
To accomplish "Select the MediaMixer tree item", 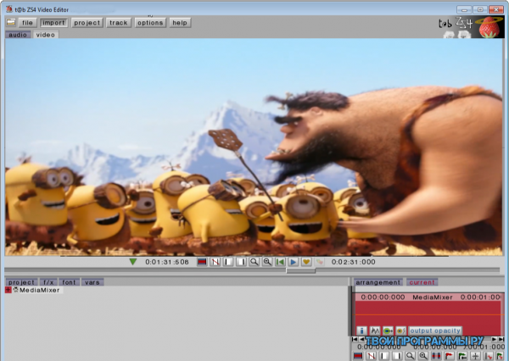I will tap(40, 291).
